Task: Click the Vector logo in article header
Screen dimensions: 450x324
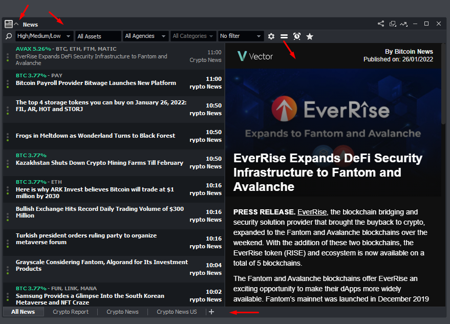Action: pyautogui.click(x=255, y=56)
